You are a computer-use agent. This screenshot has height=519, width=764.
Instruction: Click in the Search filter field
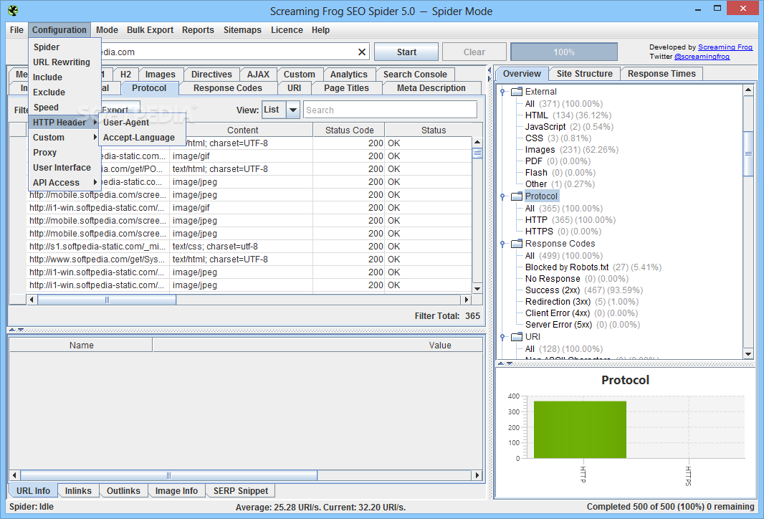[391, 110]
